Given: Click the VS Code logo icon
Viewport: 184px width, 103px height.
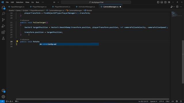Looking at the screenshot, I should [x=2, y=2].
